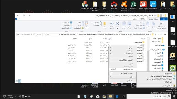Open Downloads (التنزيلات) in navigation pane

point(159,53)
